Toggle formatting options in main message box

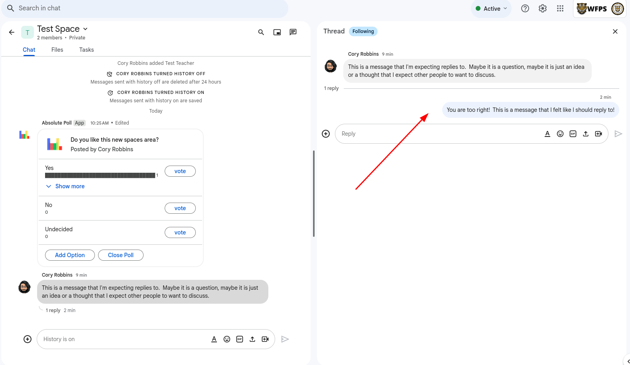click(x=214, y=339)
